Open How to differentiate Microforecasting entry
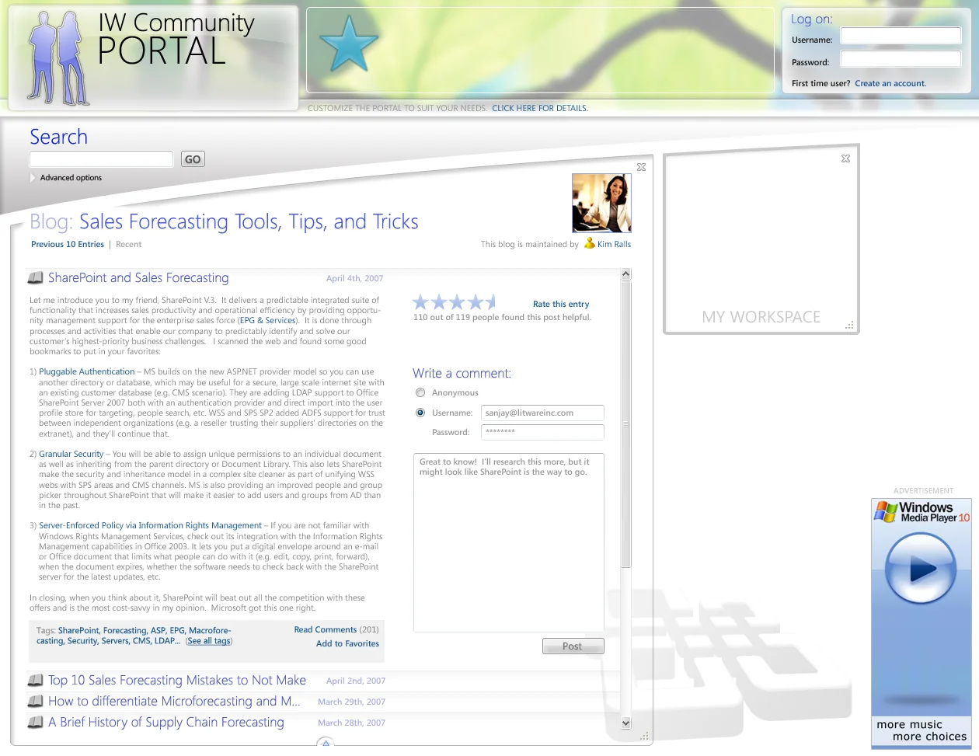This screenshot has height=756, width=979. 174,702
